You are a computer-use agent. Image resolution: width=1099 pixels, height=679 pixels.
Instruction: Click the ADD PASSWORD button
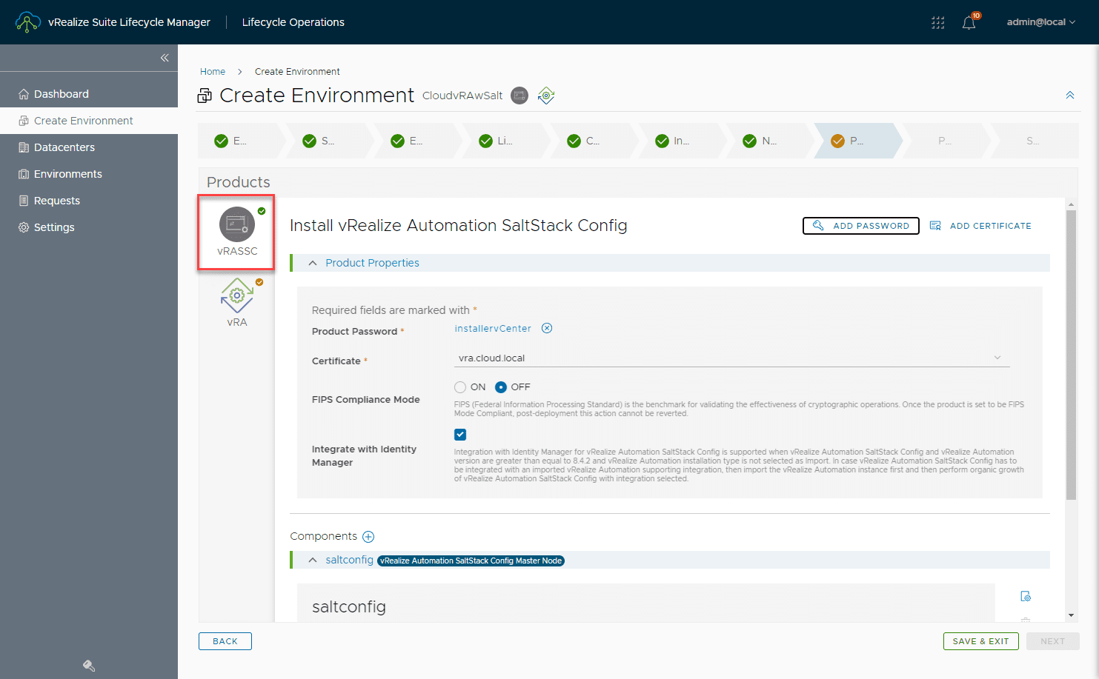[860, 226]
